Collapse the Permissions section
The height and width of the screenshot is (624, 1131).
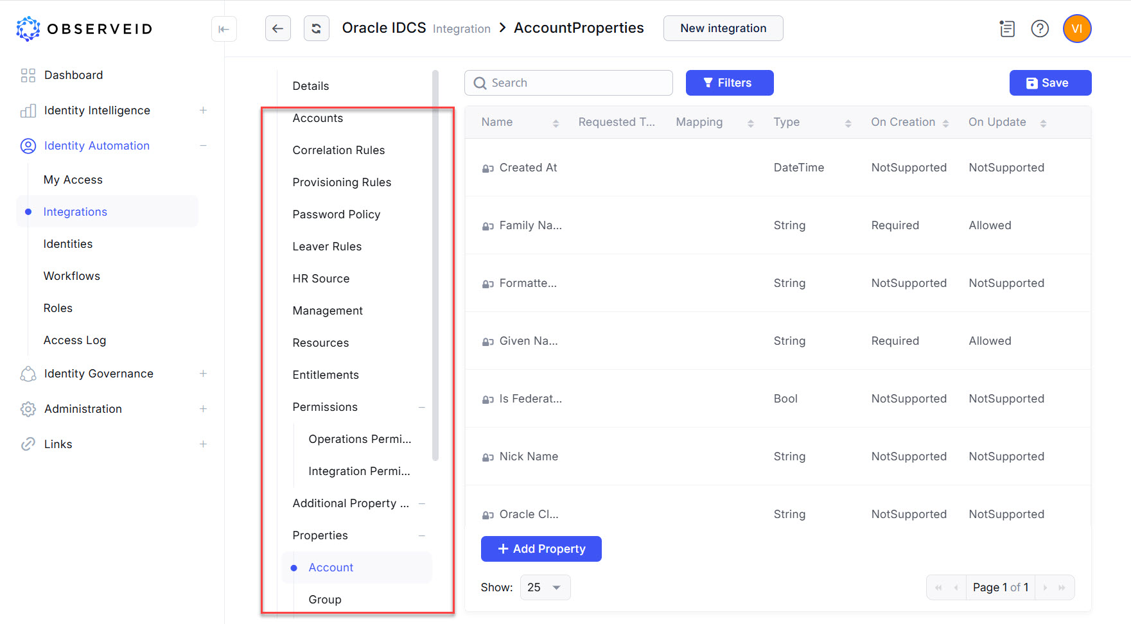pos(422,407)
